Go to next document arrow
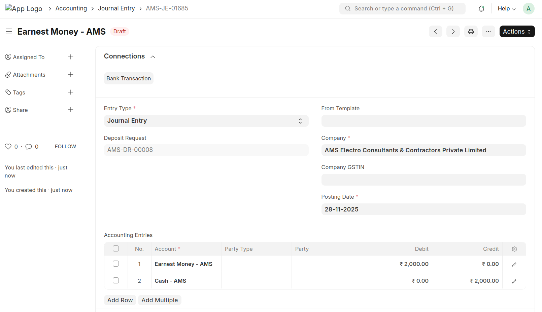Viewport: 542px width, 312px height. [x=453, y=32]
